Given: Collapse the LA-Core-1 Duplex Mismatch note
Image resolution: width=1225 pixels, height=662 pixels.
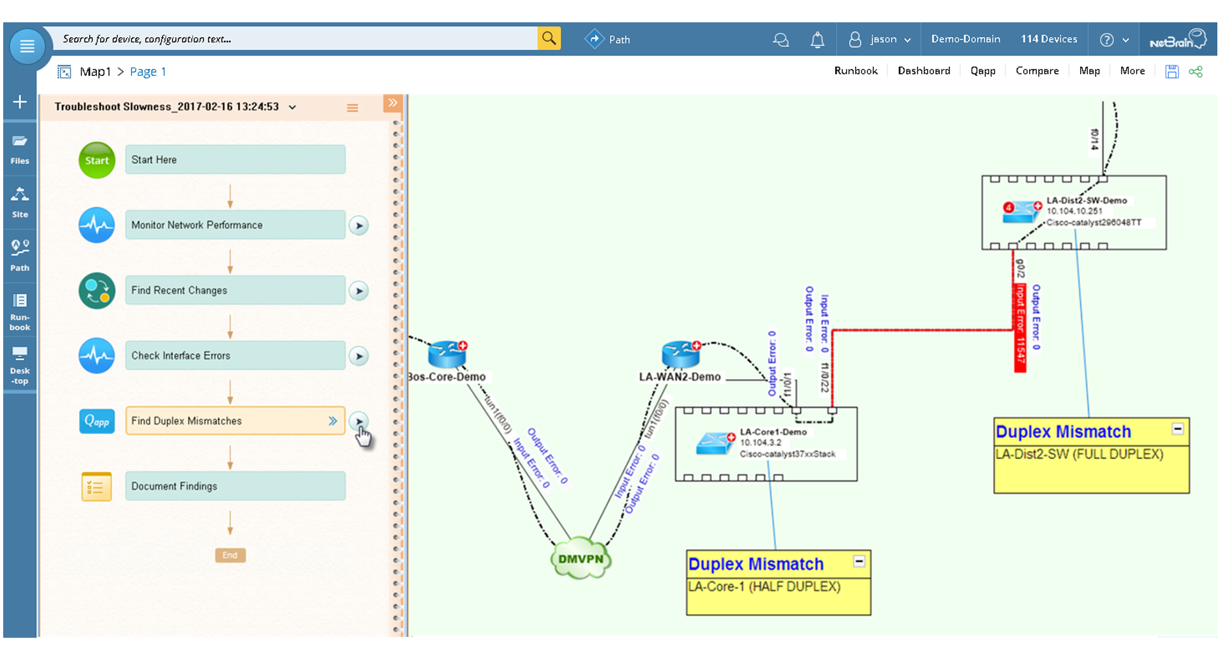Looking at the screenshot, I should point(859,561).
